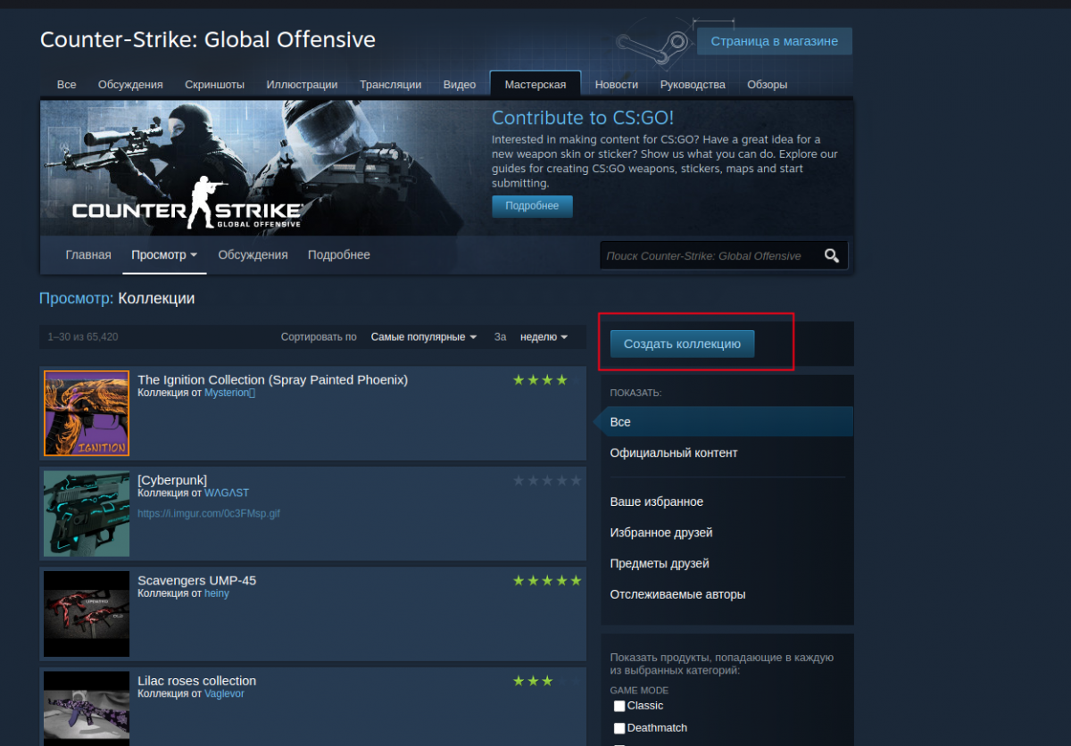Open author Mysterion profile link

tap(229, 393)
